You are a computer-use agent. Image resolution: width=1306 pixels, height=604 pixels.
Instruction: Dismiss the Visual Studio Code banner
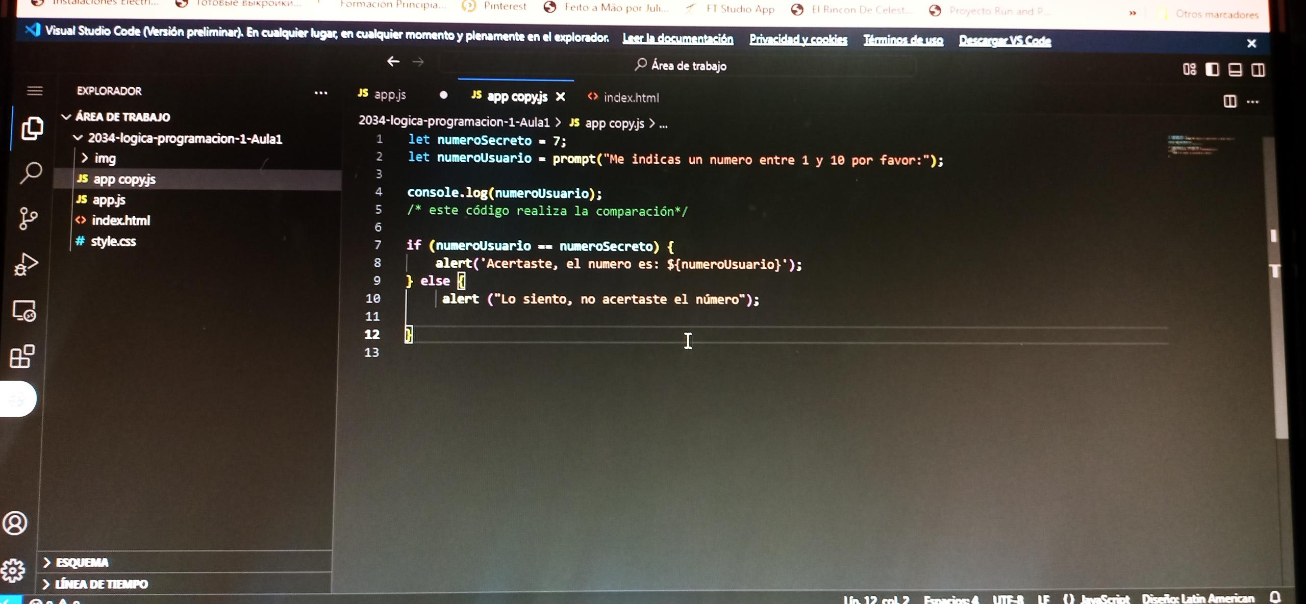(x=1251, y=43)
